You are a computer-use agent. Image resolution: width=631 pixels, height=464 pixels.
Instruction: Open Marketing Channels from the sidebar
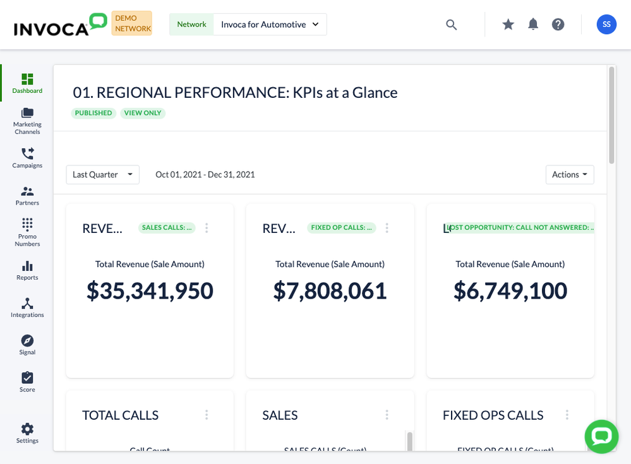[27, 121]
